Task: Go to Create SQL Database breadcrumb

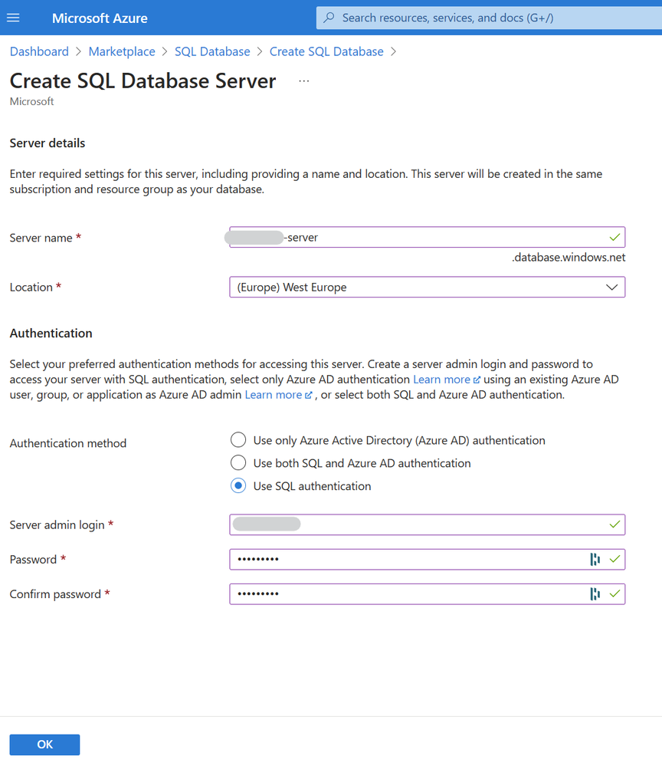Action: point(326,51)
